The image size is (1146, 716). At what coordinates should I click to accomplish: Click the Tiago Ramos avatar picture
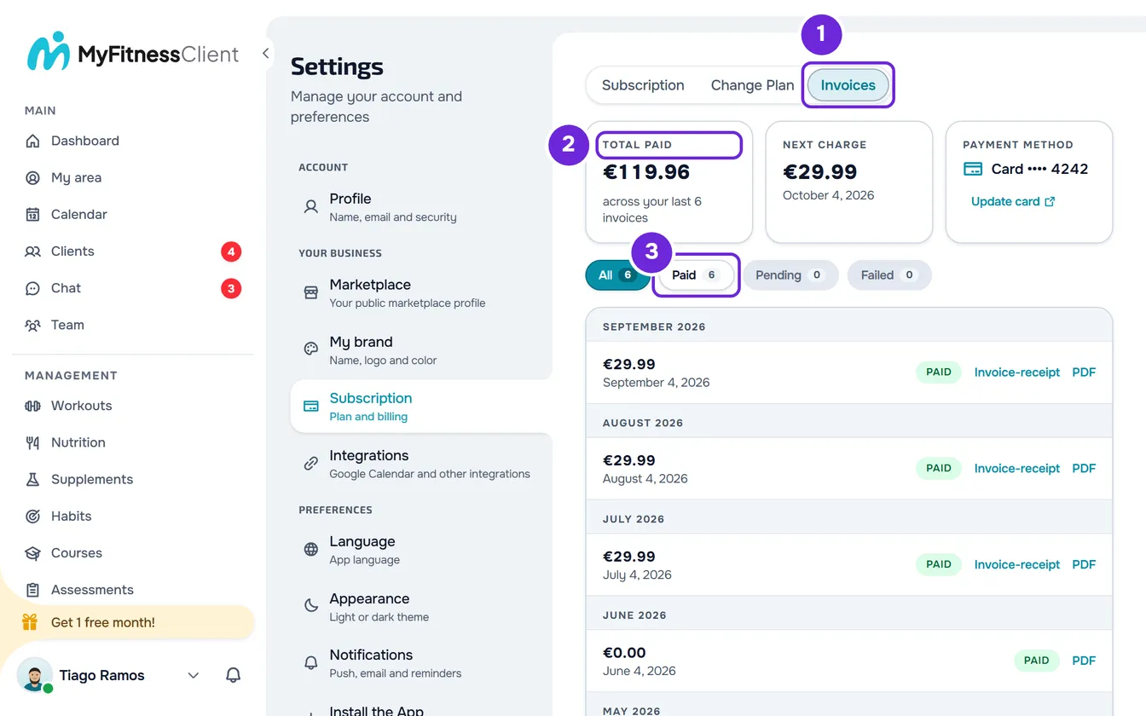(35, 675)
